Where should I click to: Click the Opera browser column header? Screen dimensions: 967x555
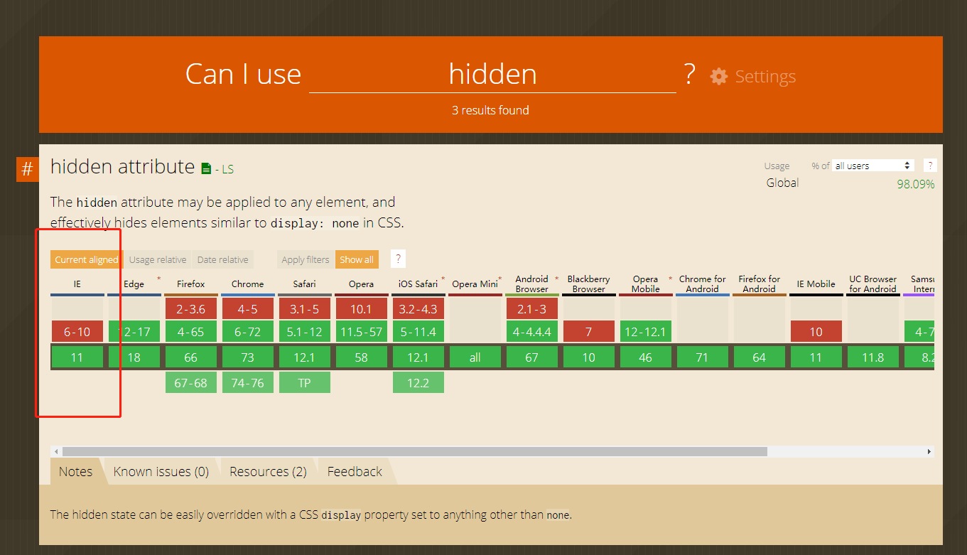click(x=362, y=284)
